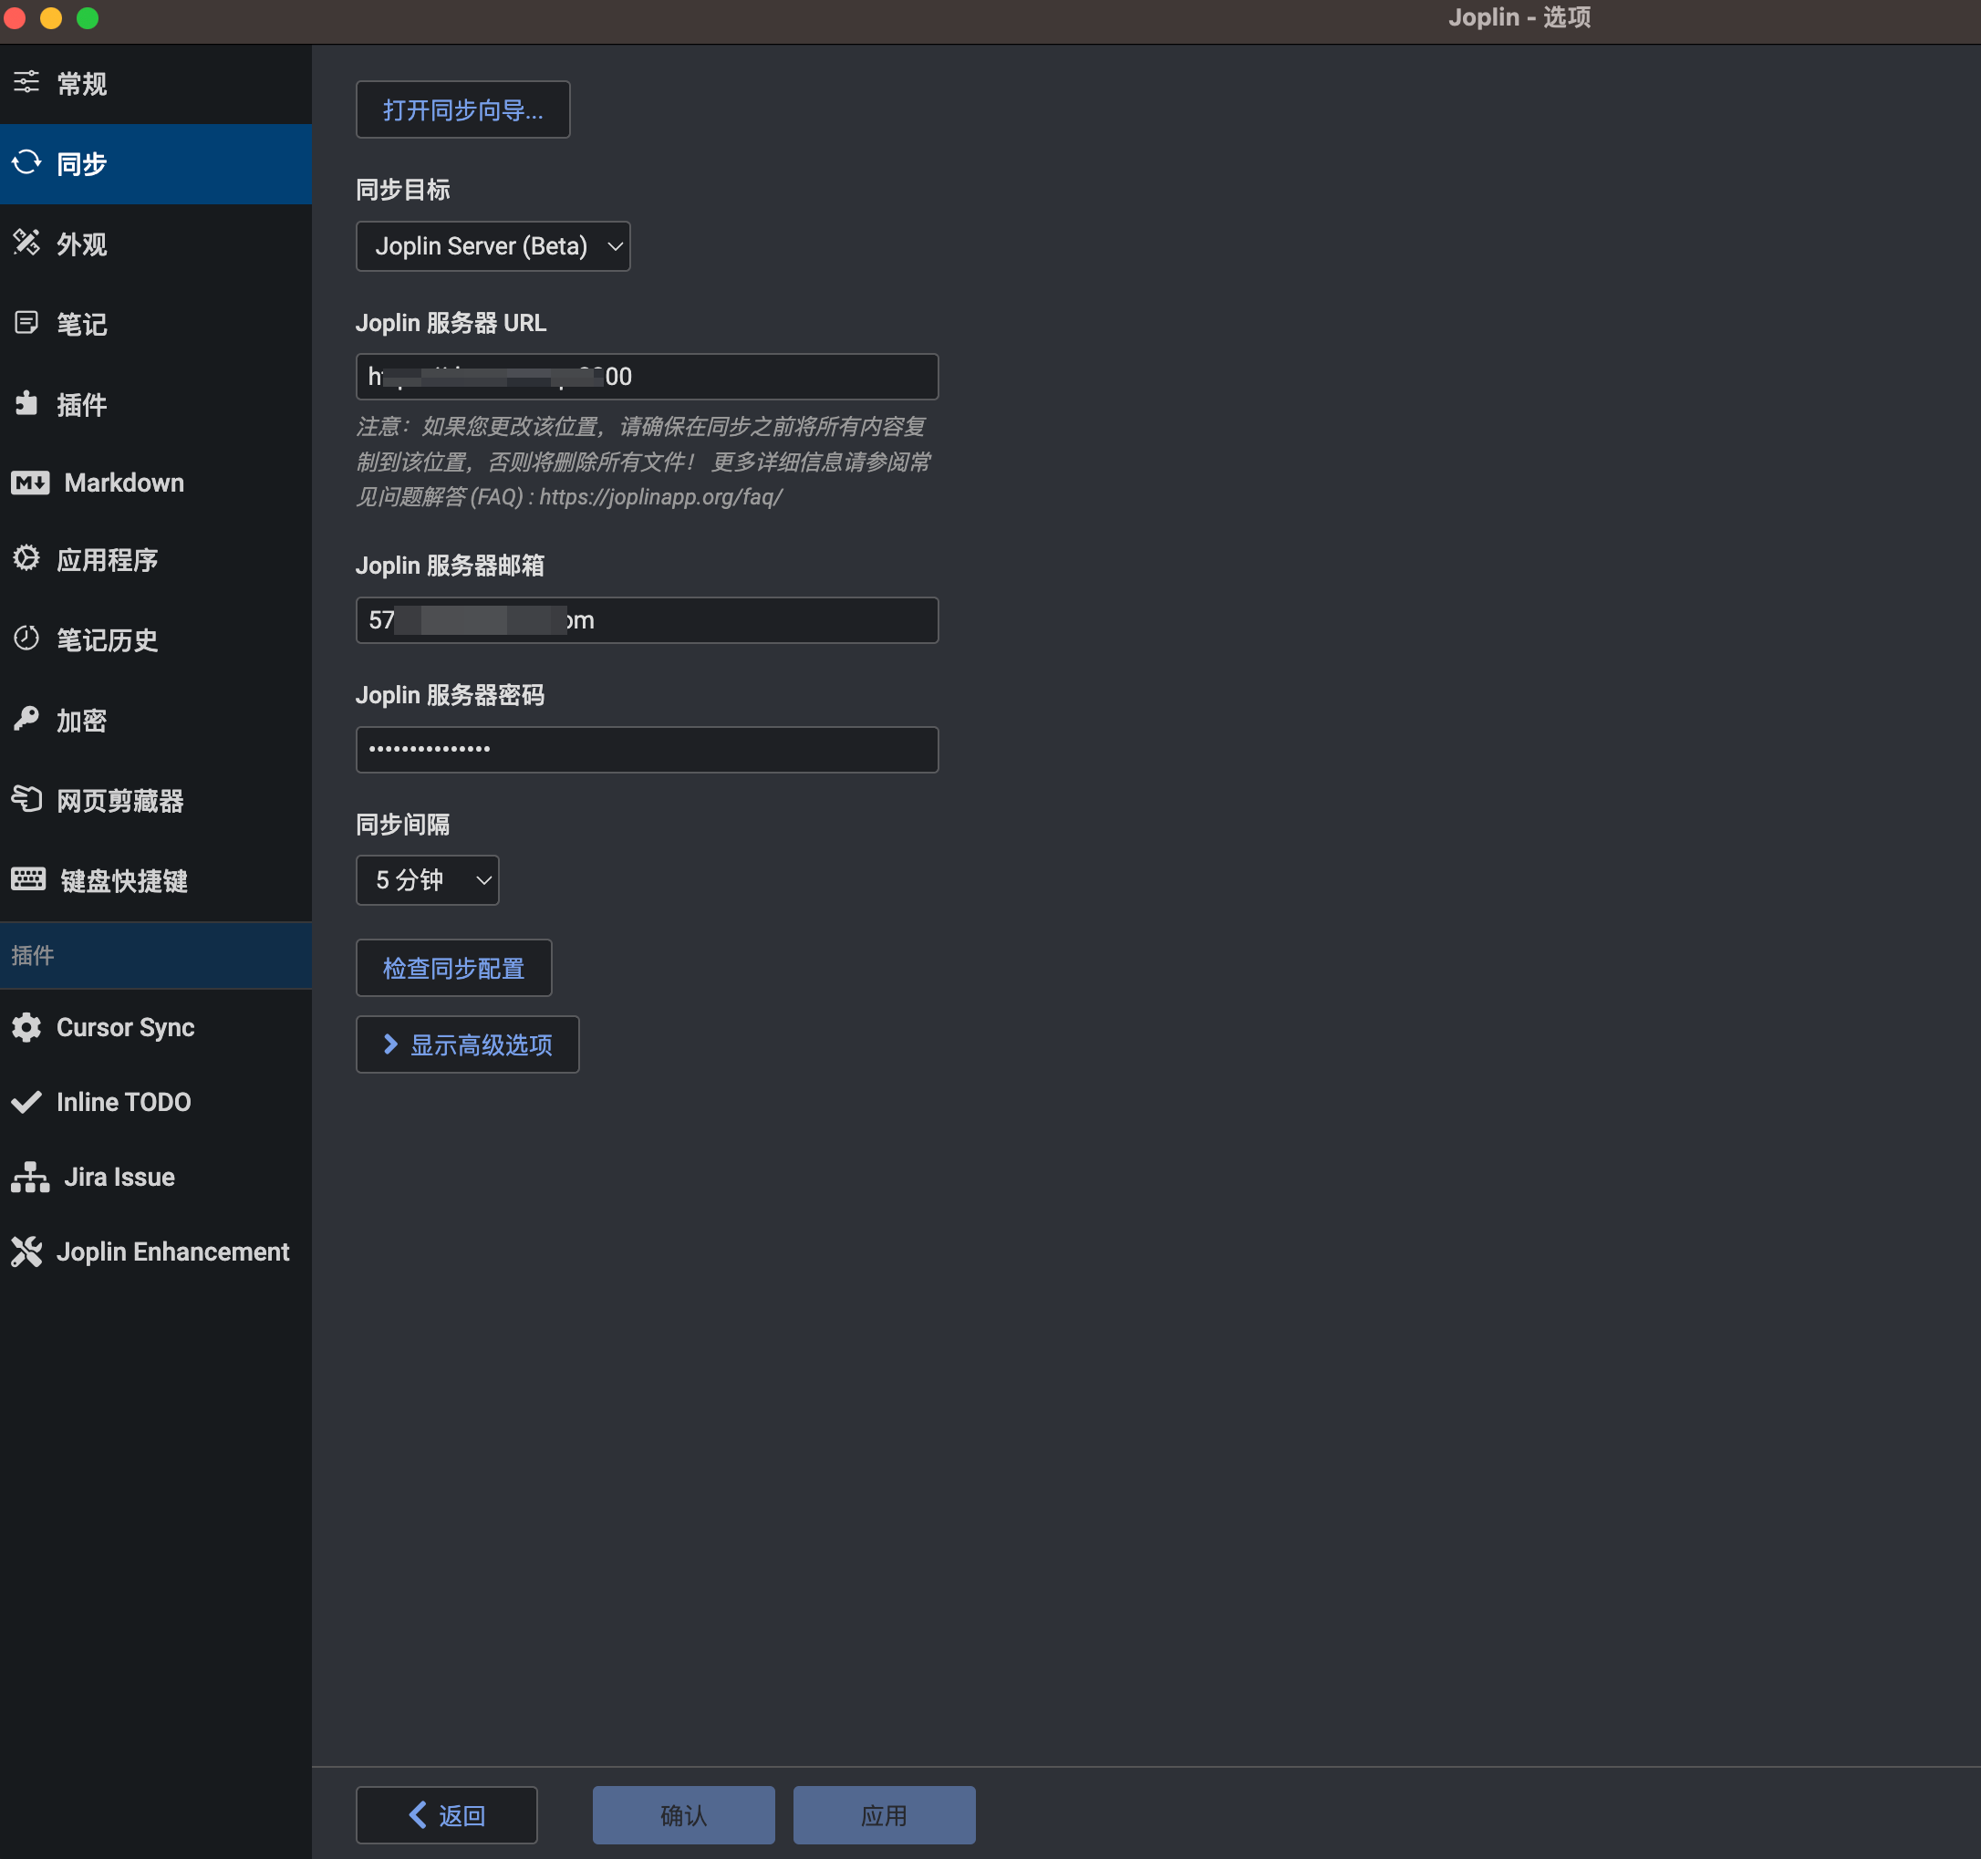This screenshot has height=1859, width=1981.
Task: Open Cursor Sync plugin settings
Action: (x=155, y=1028)
